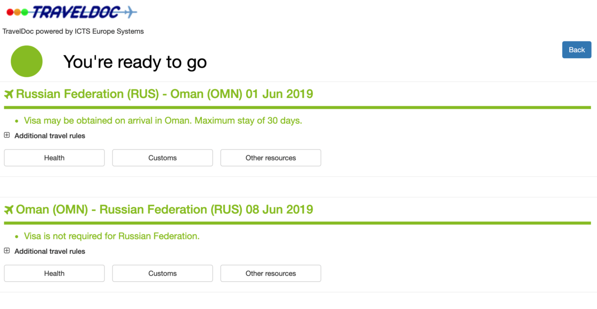Screen dimensions: 597x309
Task: Open Customs info for the 01 Jun 2019 trip
Action: [163, 158]
